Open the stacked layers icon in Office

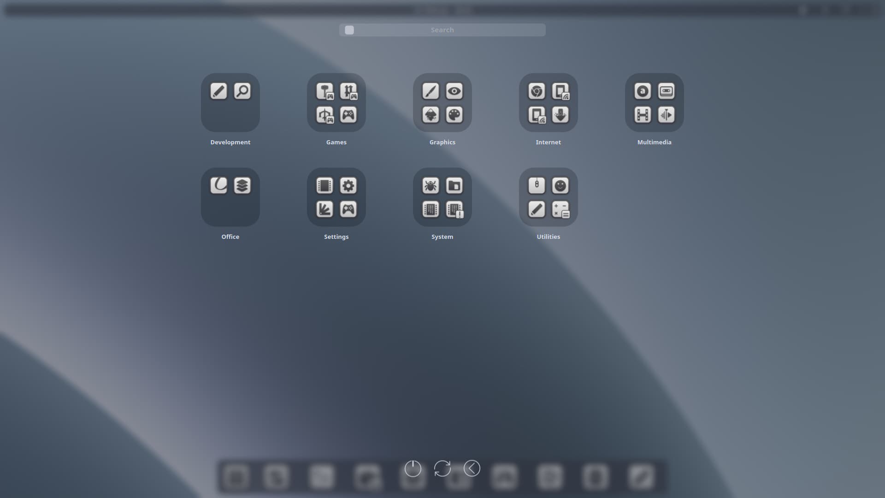[242, 186]
